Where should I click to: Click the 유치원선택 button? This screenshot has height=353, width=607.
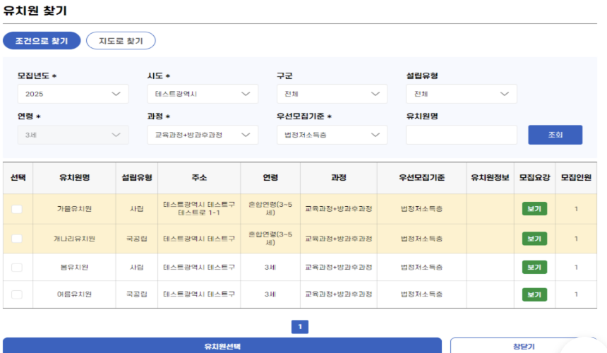tap(222, 346)
